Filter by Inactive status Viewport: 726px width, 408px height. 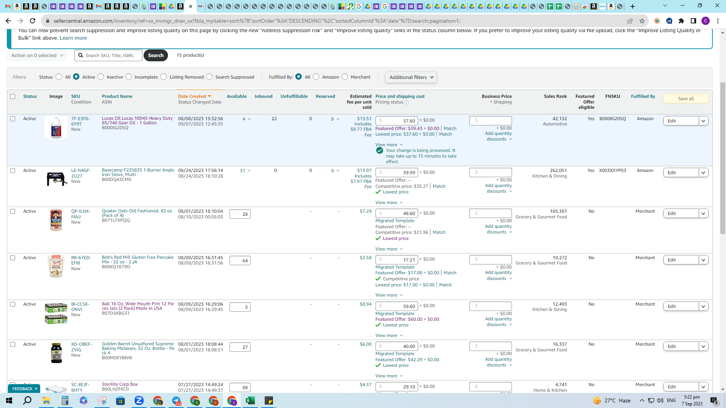point(101,77)
